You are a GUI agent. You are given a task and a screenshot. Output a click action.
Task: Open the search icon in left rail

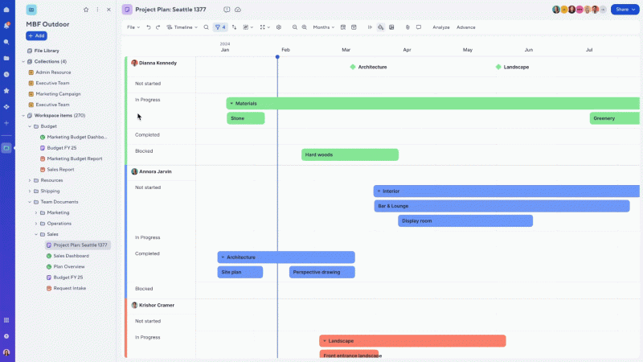6,42
